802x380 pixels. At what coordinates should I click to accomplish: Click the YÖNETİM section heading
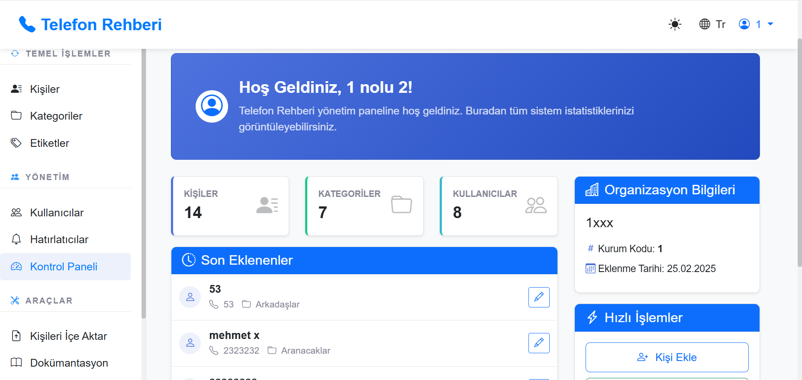[47, 177]
